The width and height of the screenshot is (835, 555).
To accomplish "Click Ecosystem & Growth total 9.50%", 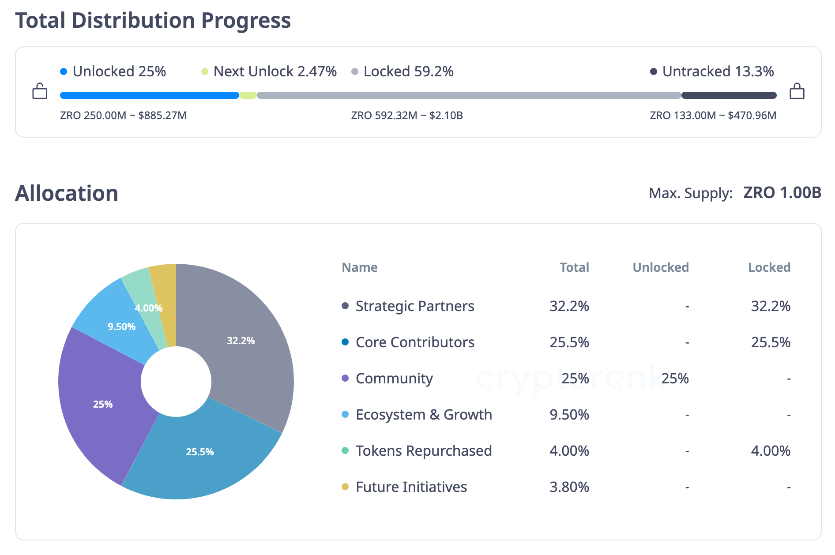I will (x=569, y=415).
